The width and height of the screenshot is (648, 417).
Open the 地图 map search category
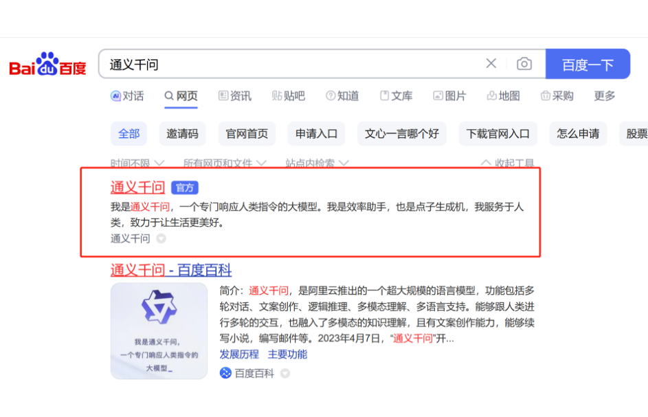click(503, 96)
